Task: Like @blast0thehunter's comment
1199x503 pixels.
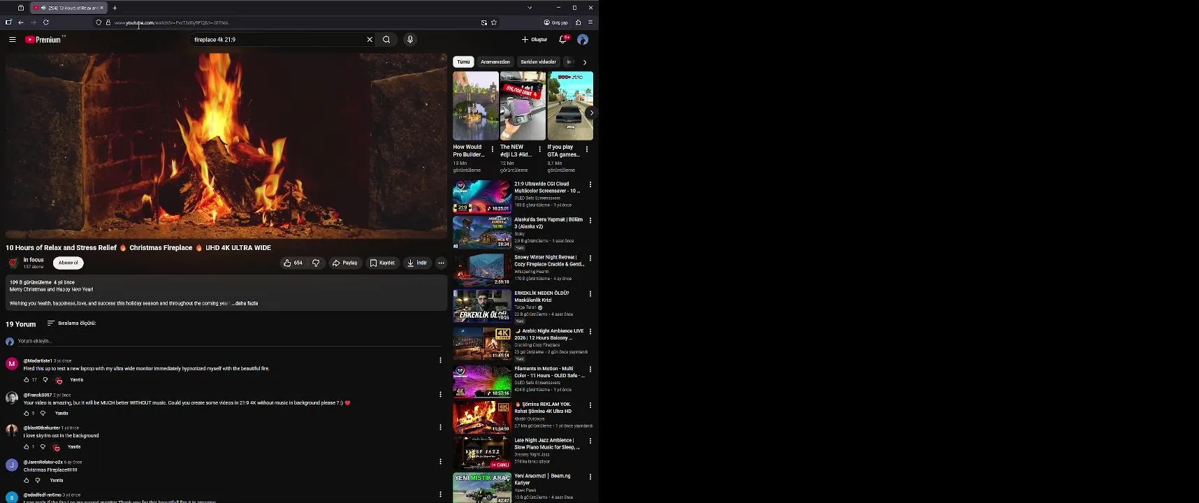Action: (x=27, y=447)
